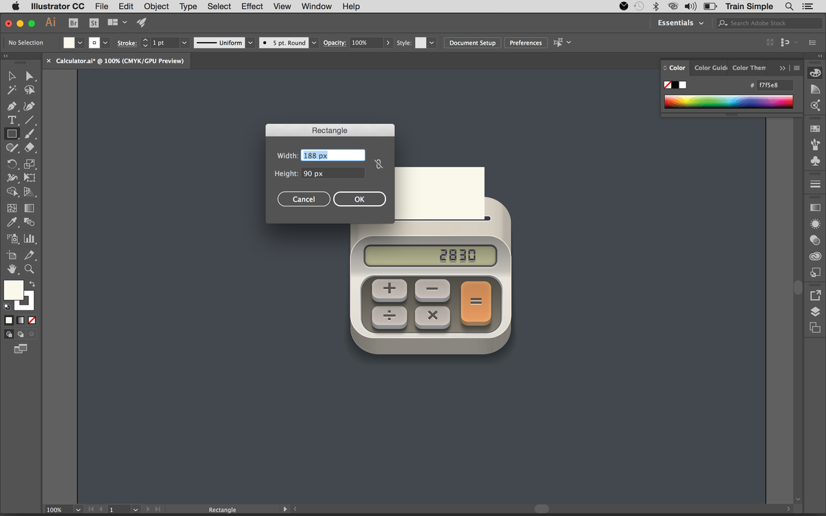826x516 pixels.
Task: Toggle the constrain proportions link in Rectangle dialog
Action: [x=378, y=164]
